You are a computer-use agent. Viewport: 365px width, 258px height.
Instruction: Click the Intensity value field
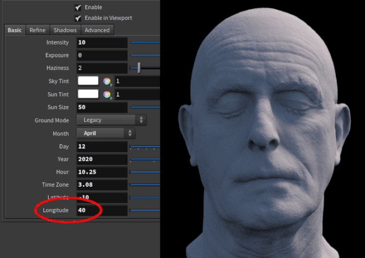click(x=102, y=43)
